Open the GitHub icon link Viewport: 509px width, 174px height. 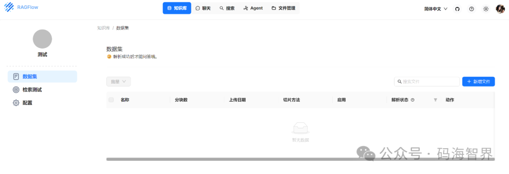pos(457,9)
